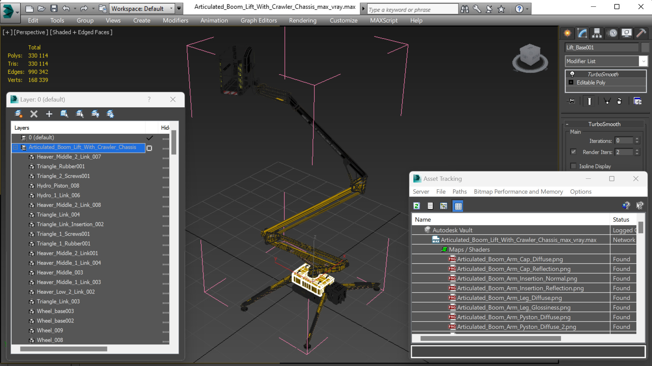Viewport: 652px width, 366px height.
Task: Open Configure Modifier Sets icon
Action: click(x=637, y=101)
